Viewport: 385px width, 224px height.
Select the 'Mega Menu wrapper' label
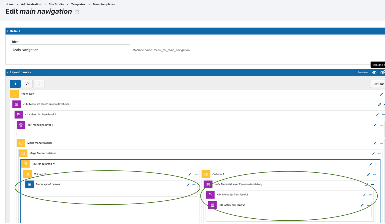click(40, 143)
